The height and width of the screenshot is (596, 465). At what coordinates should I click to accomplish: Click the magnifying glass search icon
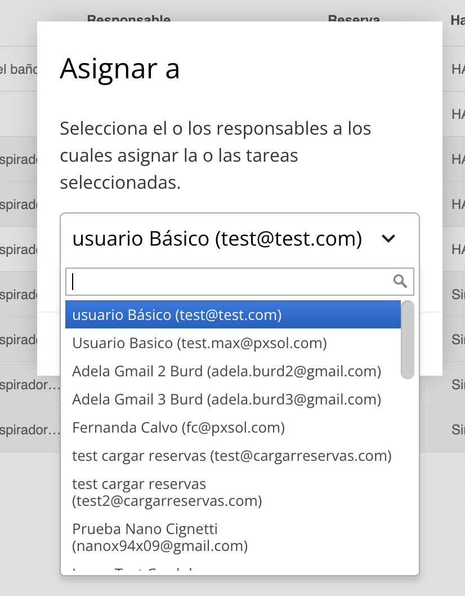click(x=400, y=281)
